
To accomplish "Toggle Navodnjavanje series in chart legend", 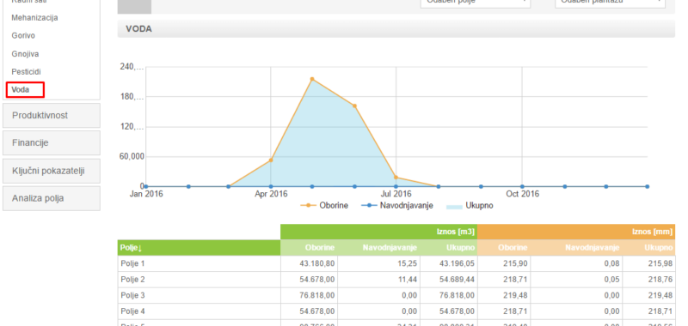I will 397,206.
